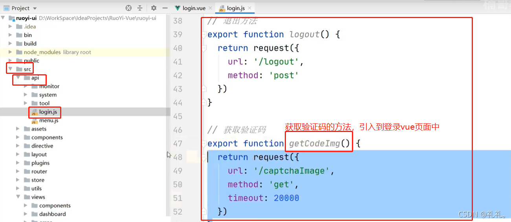
Task: Click the node_modules folder icon
Action: (19, 52)
